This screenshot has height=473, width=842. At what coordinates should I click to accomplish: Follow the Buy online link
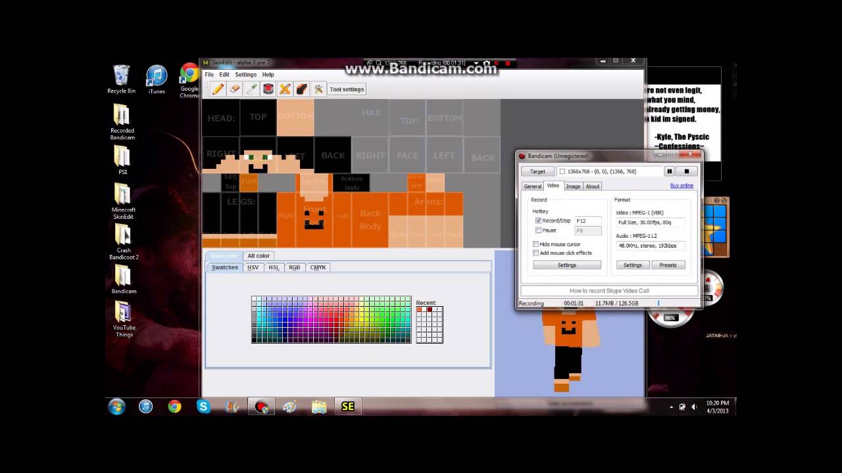point(681,186)
